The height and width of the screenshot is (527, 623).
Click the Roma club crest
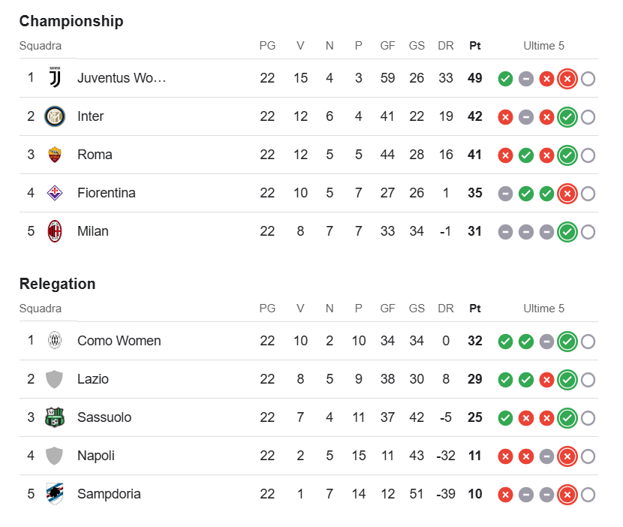point(55,155)
